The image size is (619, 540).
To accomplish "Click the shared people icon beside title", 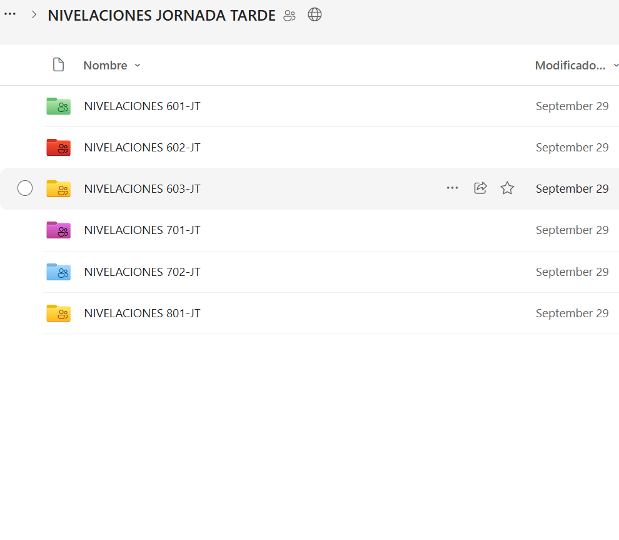I will coord(289,16).
